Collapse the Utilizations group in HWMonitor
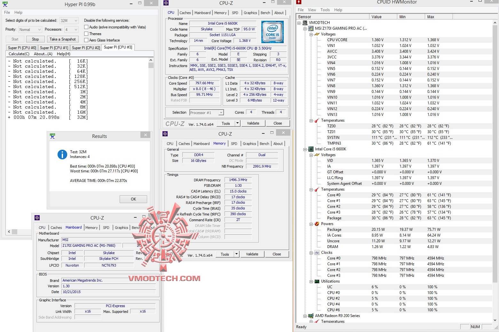This screenshot has width=499, height=332. pos(311,282)
